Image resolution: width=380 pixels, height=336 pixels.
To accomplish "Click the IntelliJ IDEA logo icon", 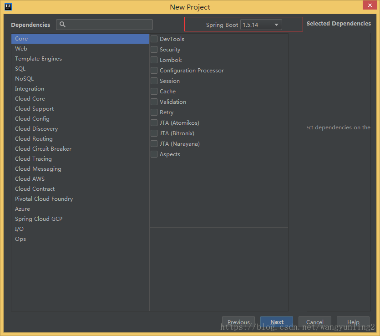I will 8,7.
